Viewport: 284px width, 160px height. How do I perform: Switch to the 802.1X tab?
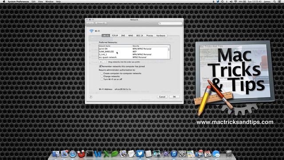pos(140,36)
